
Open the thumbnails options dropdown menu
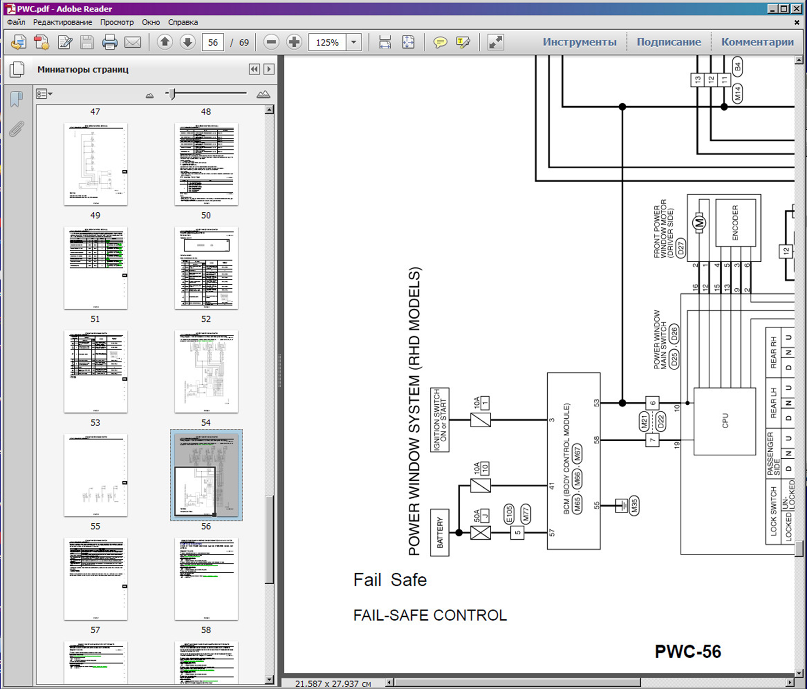pyautogui.click(x=44, y=94)
